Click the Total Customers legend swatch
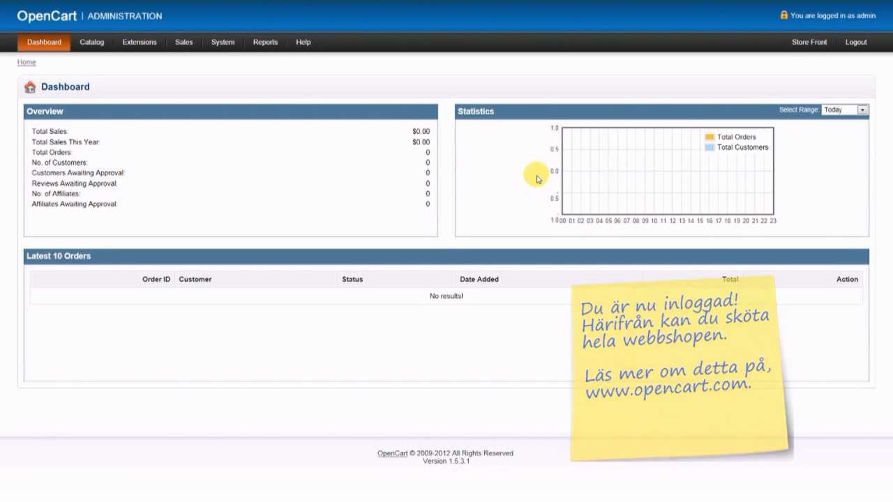 tap(710, 147)
